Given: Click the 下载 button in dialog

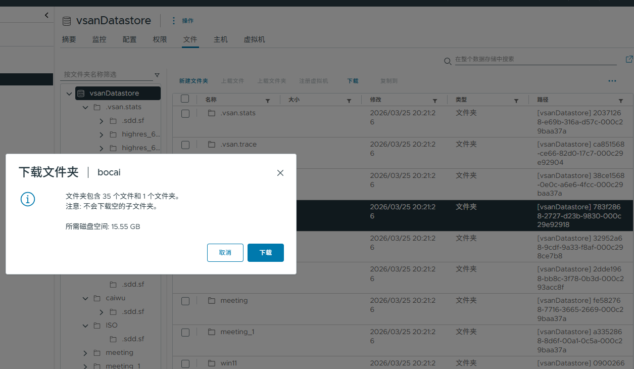Looking at the screenshot, I should tap(266, 253).
